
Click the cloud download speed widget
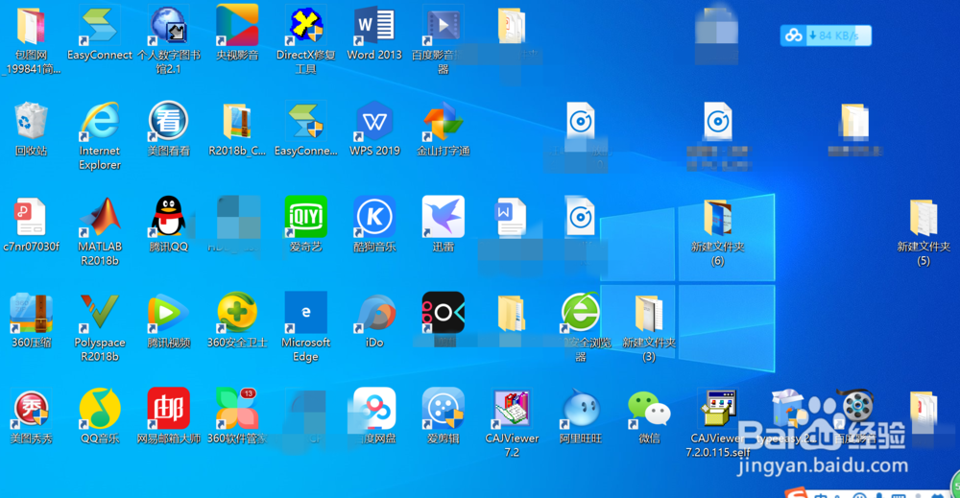pos(826,36)
